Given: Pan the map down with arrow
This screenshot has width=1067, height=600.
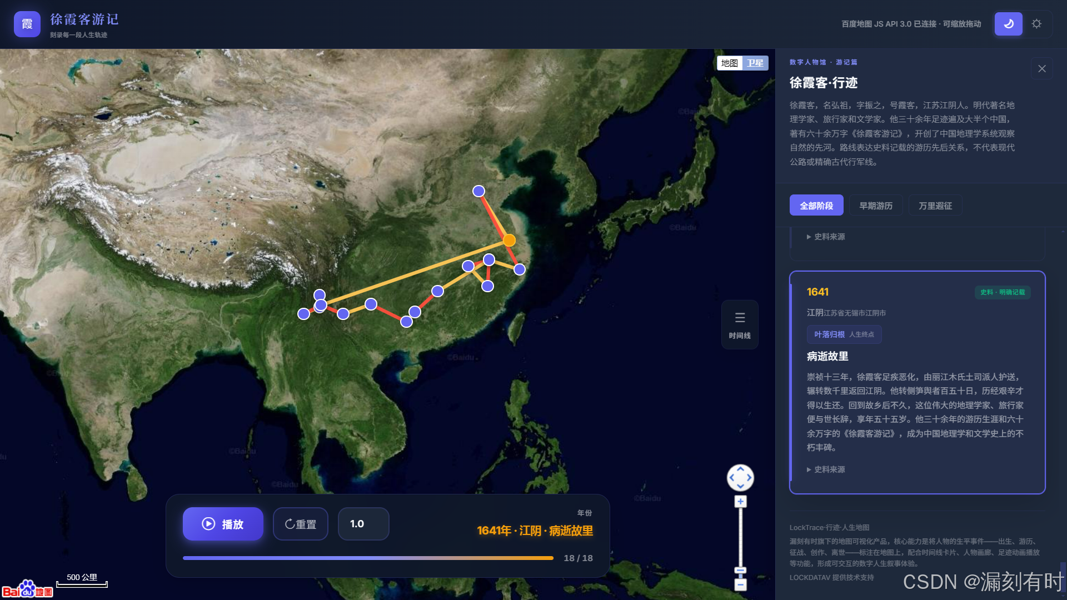Looking at the screenshot, I should 740,486.
